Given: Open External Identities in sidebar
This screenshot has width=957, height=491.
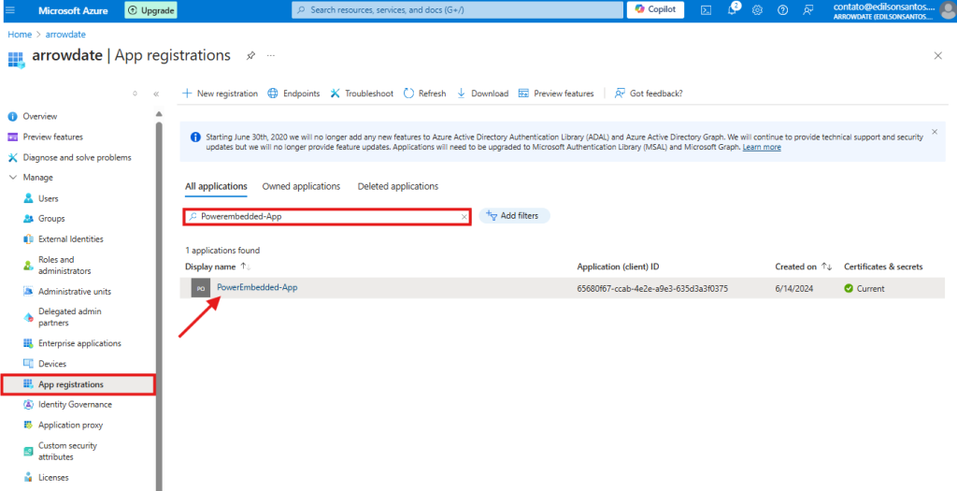Looking at the screenshot, I should [x=71, y=238].
